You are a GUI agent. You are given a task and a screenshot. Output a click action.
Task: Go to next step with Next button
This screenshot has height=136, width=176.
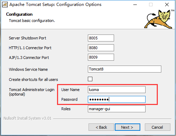(x=127, y=127)
